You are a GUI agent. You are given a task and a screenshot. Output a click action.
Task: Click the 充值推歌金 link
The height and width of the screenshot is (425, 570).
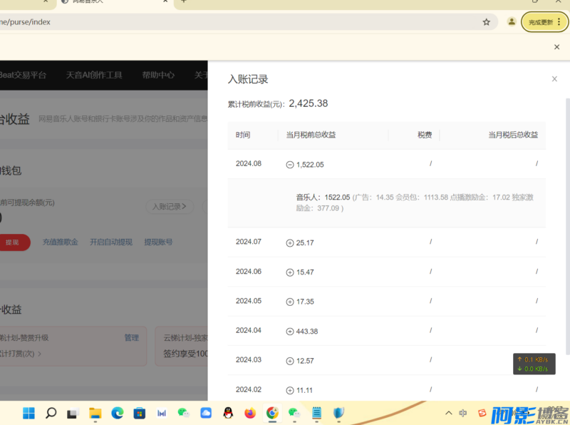click(x=60, y=242)
